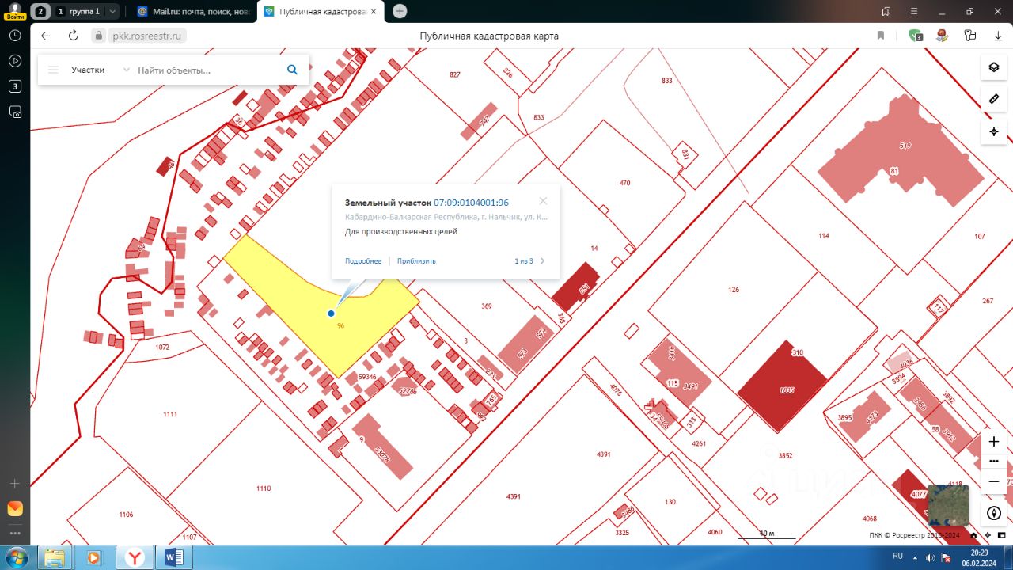Switch to the Mail.ru browser tab

point(192,12)
